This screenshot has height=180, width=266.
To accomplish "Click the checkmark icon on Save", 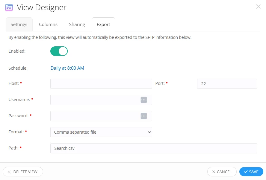I will [246, 172].
